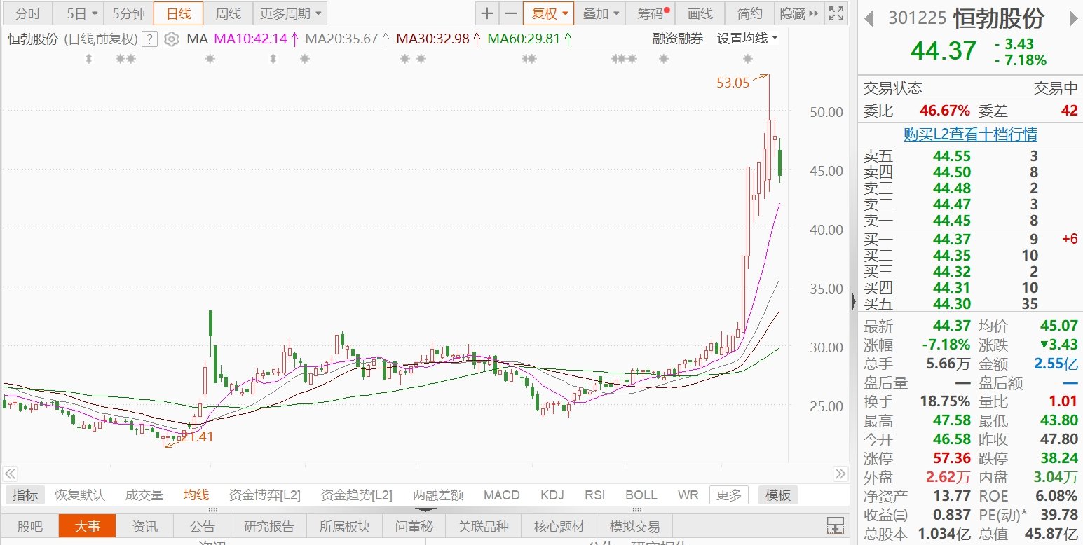Collapse the quote side panel
Screen dimensions: 1083x545
pos(853,301)
